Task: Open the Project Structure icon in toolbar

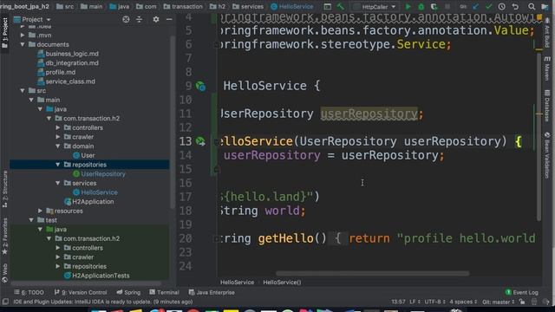Action: (545, 6)
